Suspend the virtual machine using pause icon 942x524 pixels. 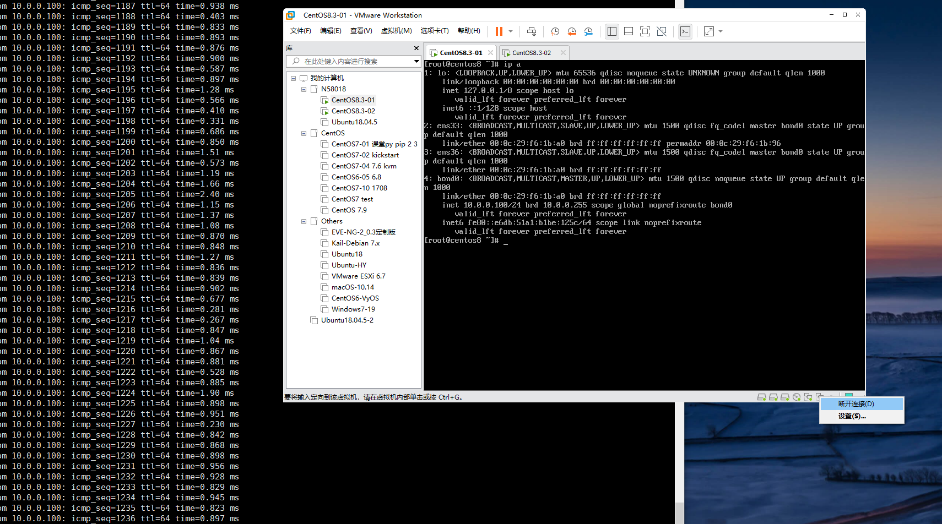pyautogui.click(x=499, y=31)
